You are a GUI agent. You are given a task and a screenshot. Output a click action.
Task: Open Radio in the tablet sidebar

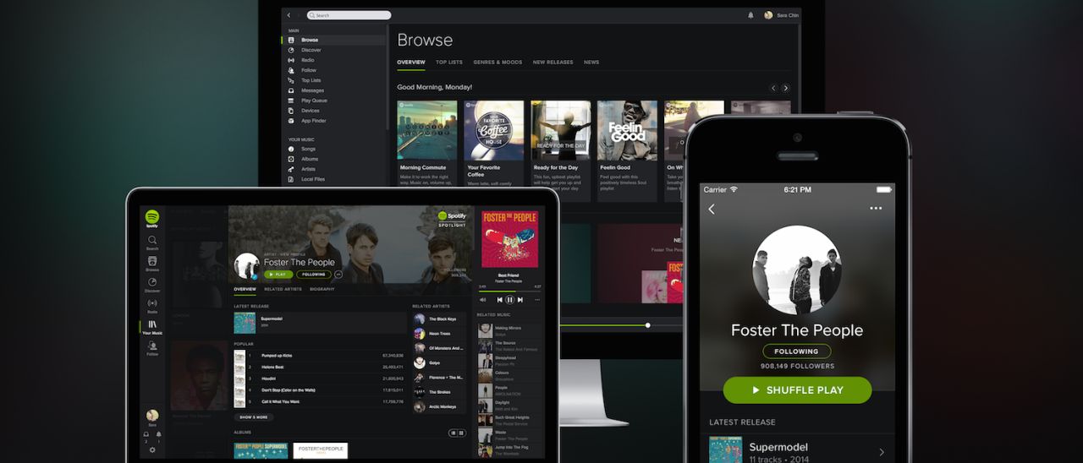click(x=152, y=306)
